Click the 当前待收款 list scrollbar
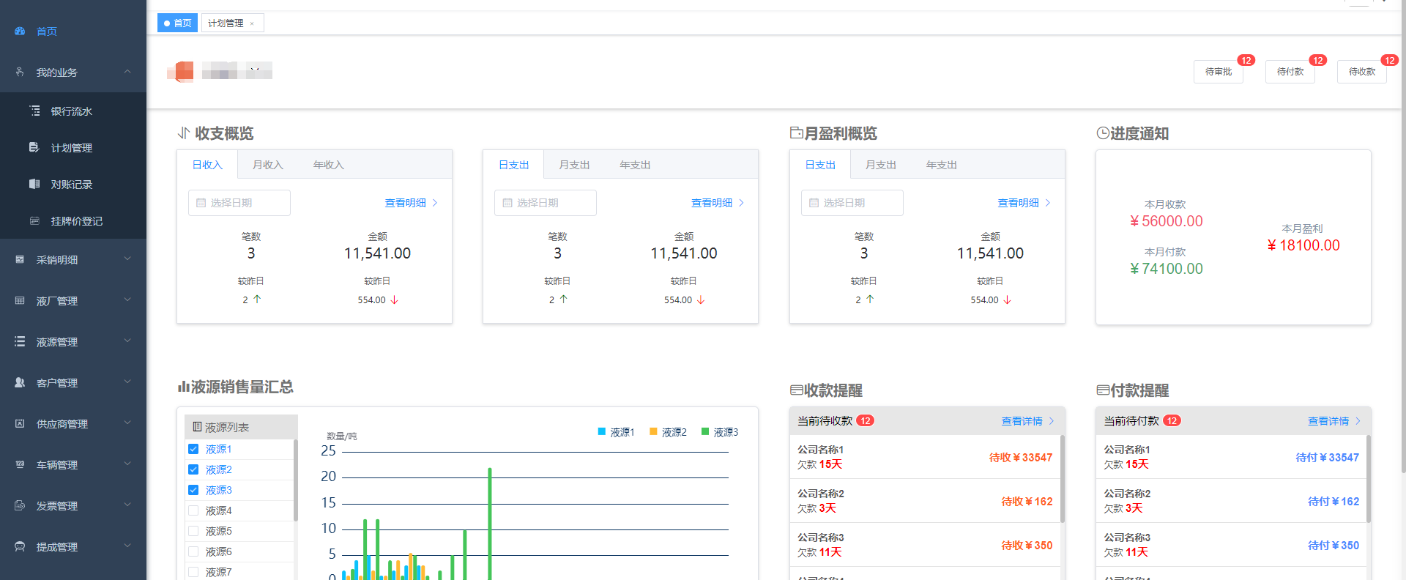The image size is (1406, 580). [x=1063, y=479]
